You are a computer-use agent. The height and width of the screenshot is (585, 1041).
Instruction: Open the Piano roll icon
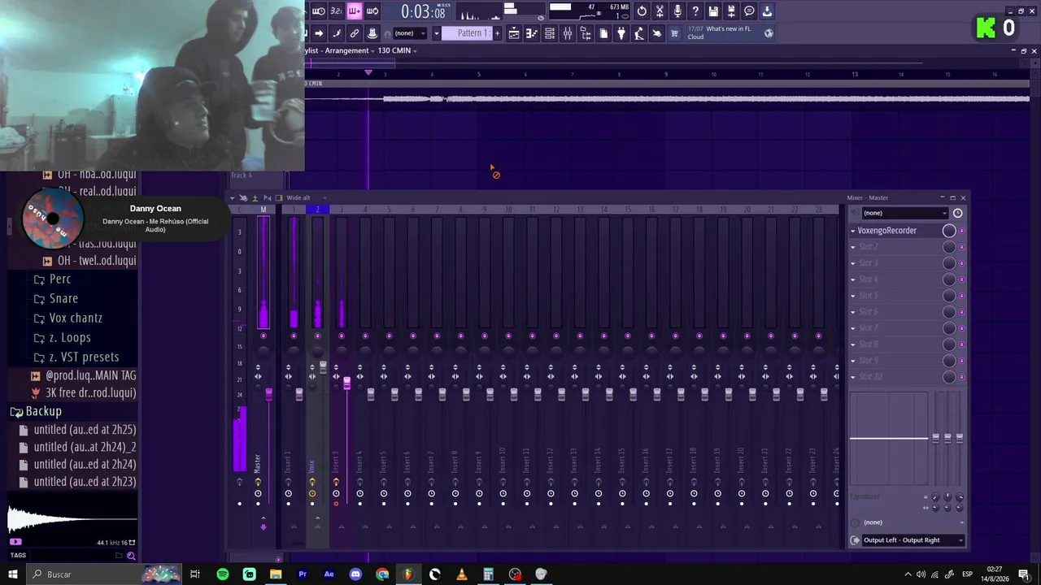(x=532, y=33)
